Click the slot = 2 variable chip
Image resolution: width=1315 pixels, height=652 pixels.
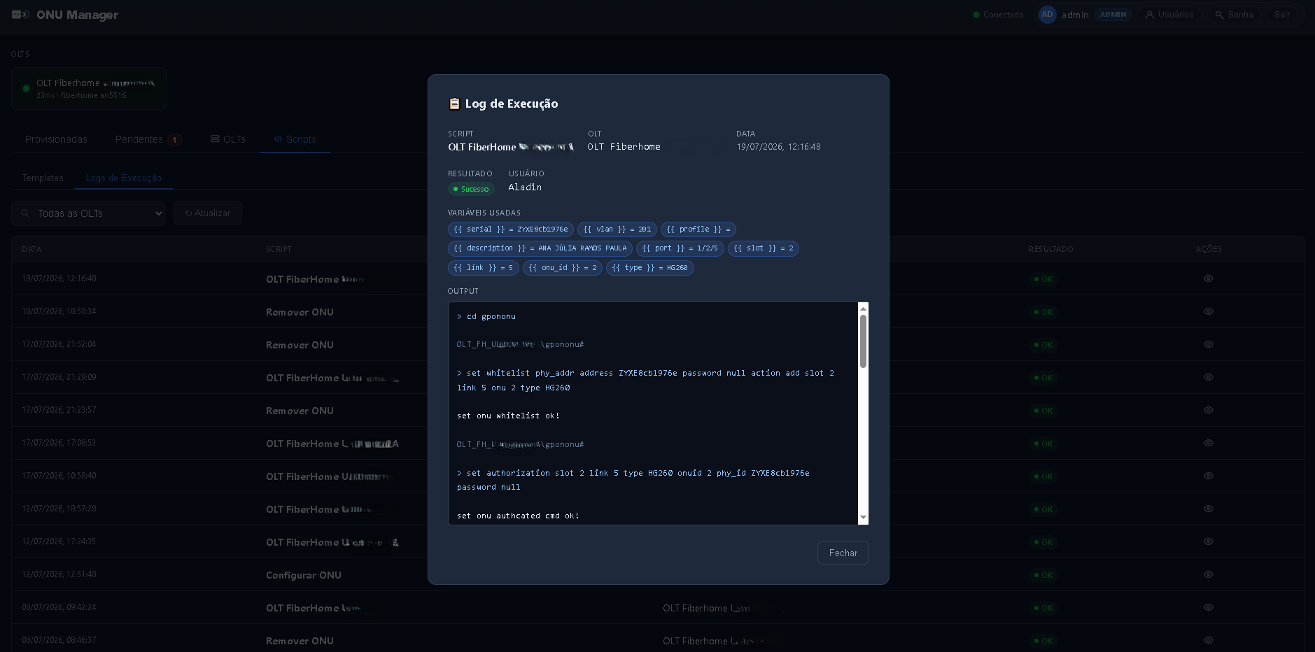pyautogui.click(x=764, y=248)
